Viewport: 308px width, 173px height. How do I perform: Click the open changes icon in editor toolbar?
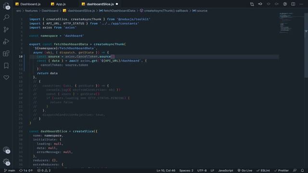pos(260,4)
